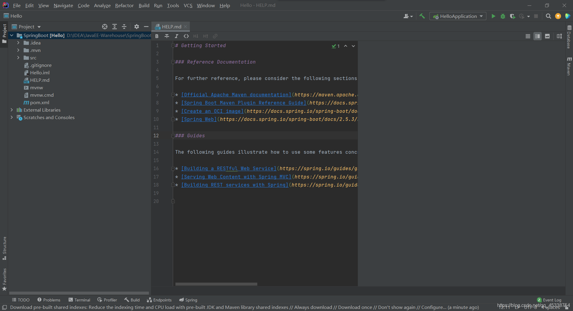Open Search Everywhere magnifier

click(x=549, y=16)
